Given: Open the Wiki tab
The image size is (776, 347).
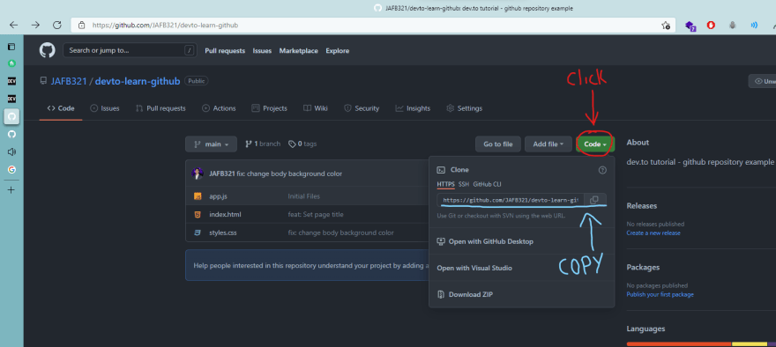Looking at the screenshot, I should click(316, 108).
